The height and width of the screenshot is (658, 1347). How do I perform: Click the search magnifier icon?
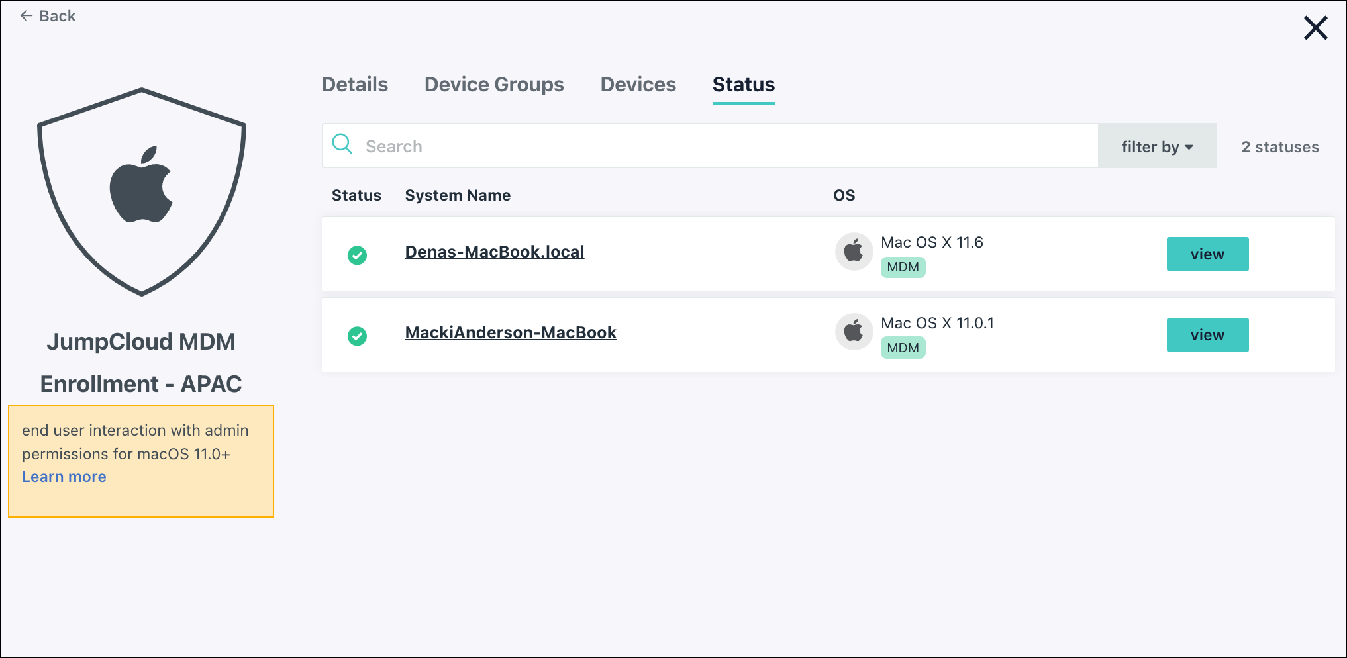(342, 144)
